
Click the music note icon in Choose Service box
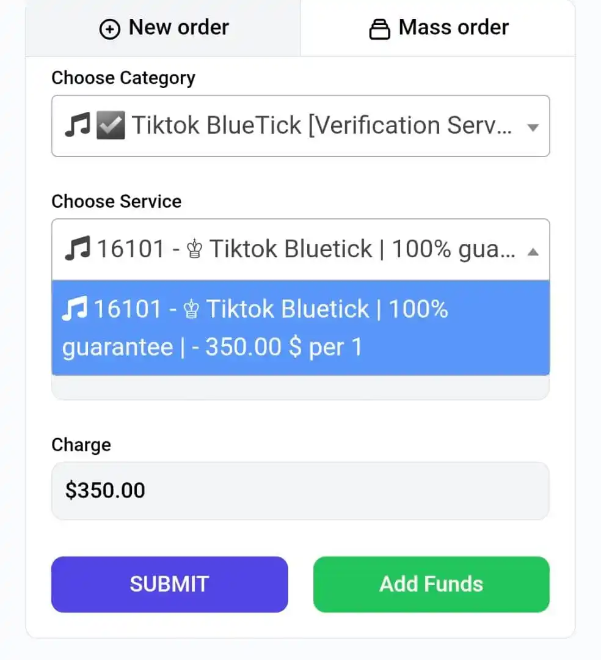[78, 248]
